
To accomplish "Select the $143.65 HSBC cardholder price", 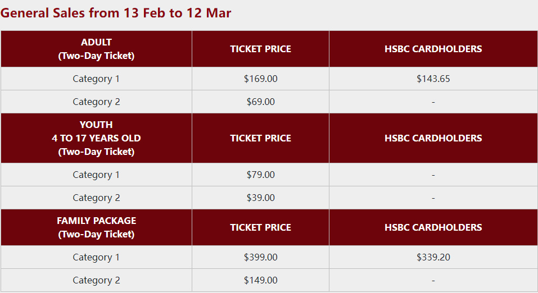I will [x=433, y=79].
